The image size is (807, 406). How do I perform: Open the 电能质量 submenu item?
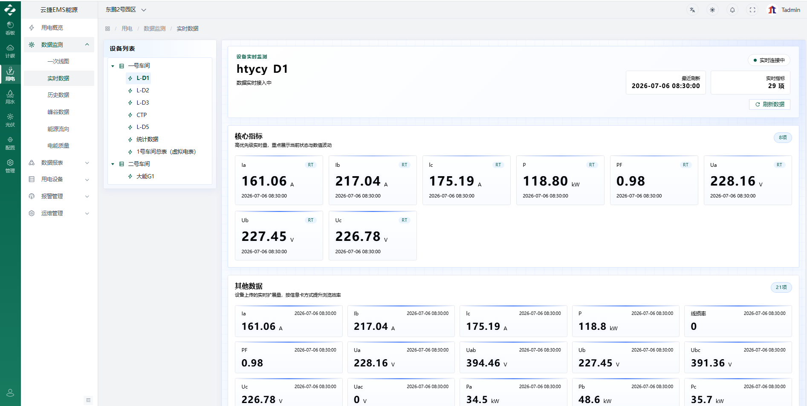[x=59, y=146]
